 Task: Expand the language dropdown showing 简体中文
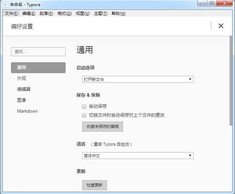point(138,156)
